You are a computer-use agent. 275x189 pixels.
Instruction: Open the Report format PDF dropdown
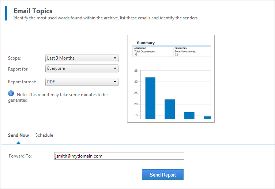pos(82,82)
